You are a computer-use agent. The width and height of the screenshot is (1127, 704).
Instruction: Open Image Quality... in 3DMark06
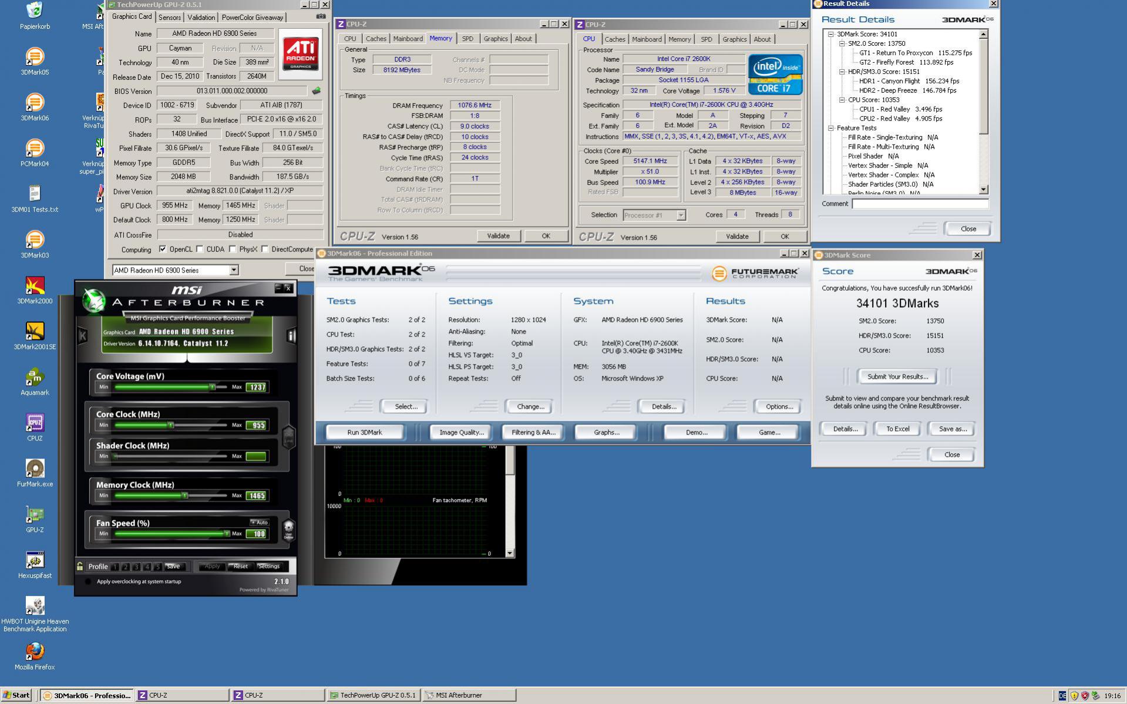pos(462,433)
